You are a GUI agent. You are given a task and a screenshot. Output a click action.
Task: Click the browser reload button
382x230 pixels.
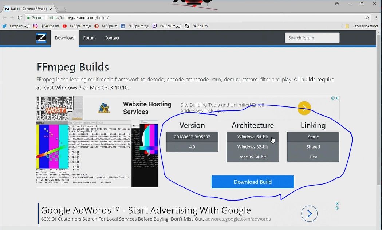(20, 17)
